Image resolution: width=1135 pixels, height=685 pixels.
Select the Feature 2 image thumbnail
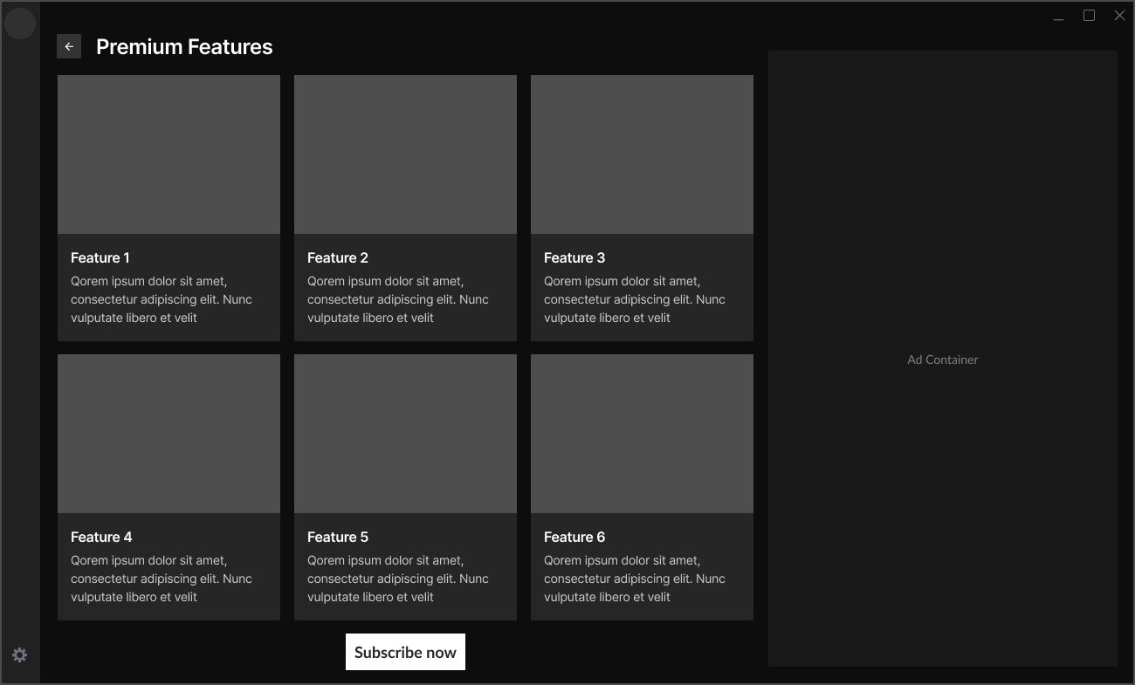[x=405, y=154]
